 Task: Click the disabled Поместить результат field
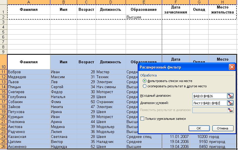(210, 110)
